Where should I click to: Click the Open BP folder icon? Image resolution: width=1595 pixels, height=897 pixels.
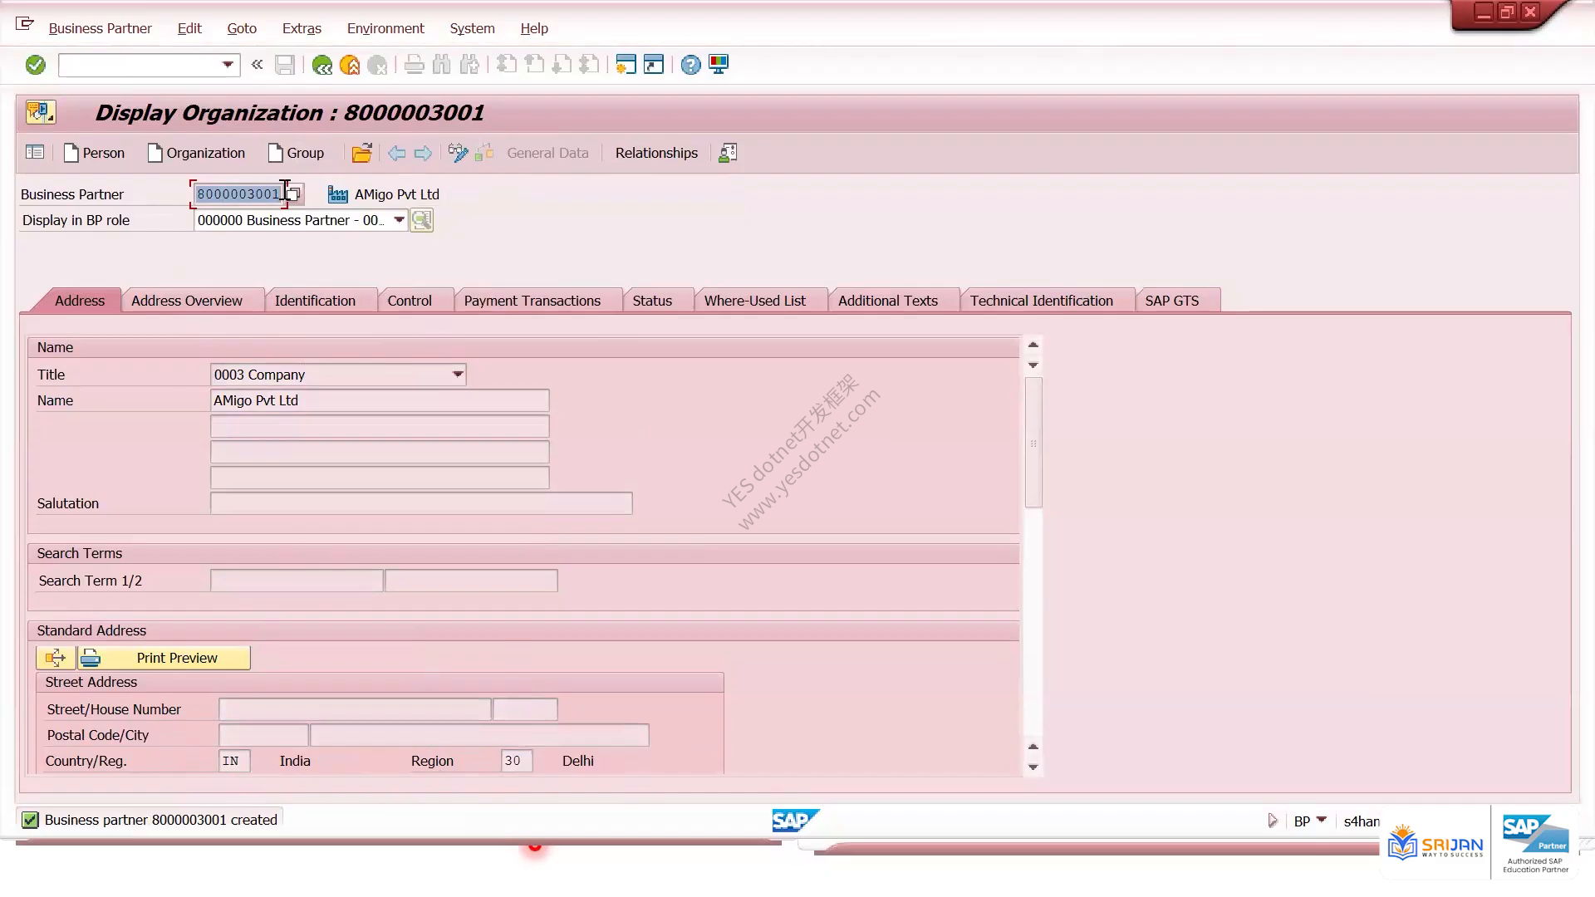pos(361,153)
